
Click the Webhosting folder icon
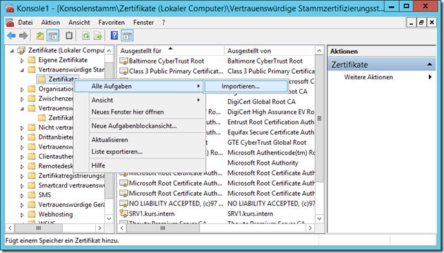click(x=32, y=214)
